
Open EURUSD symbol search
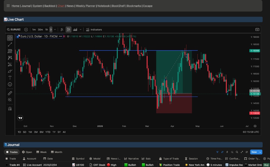[x=14, y=30]
